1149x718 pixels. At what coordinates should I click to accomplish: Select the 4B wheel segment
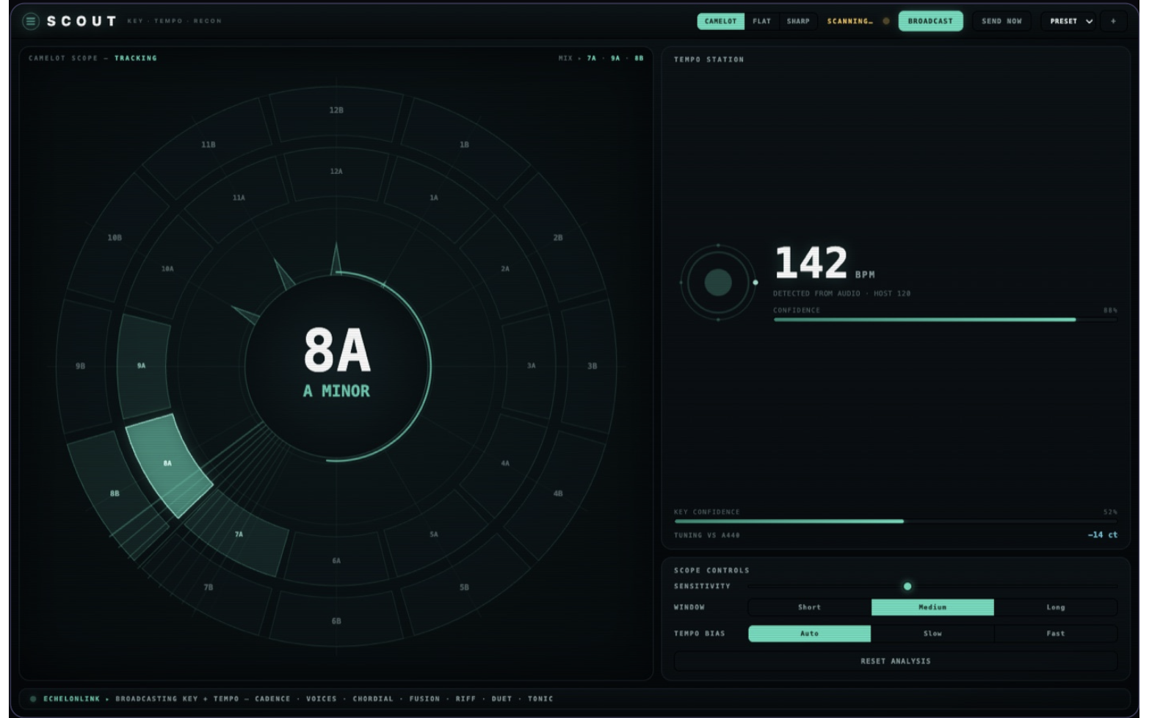(558, 493)
